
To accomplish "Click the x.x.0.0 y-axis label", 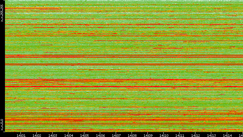I will pos(2,125).
